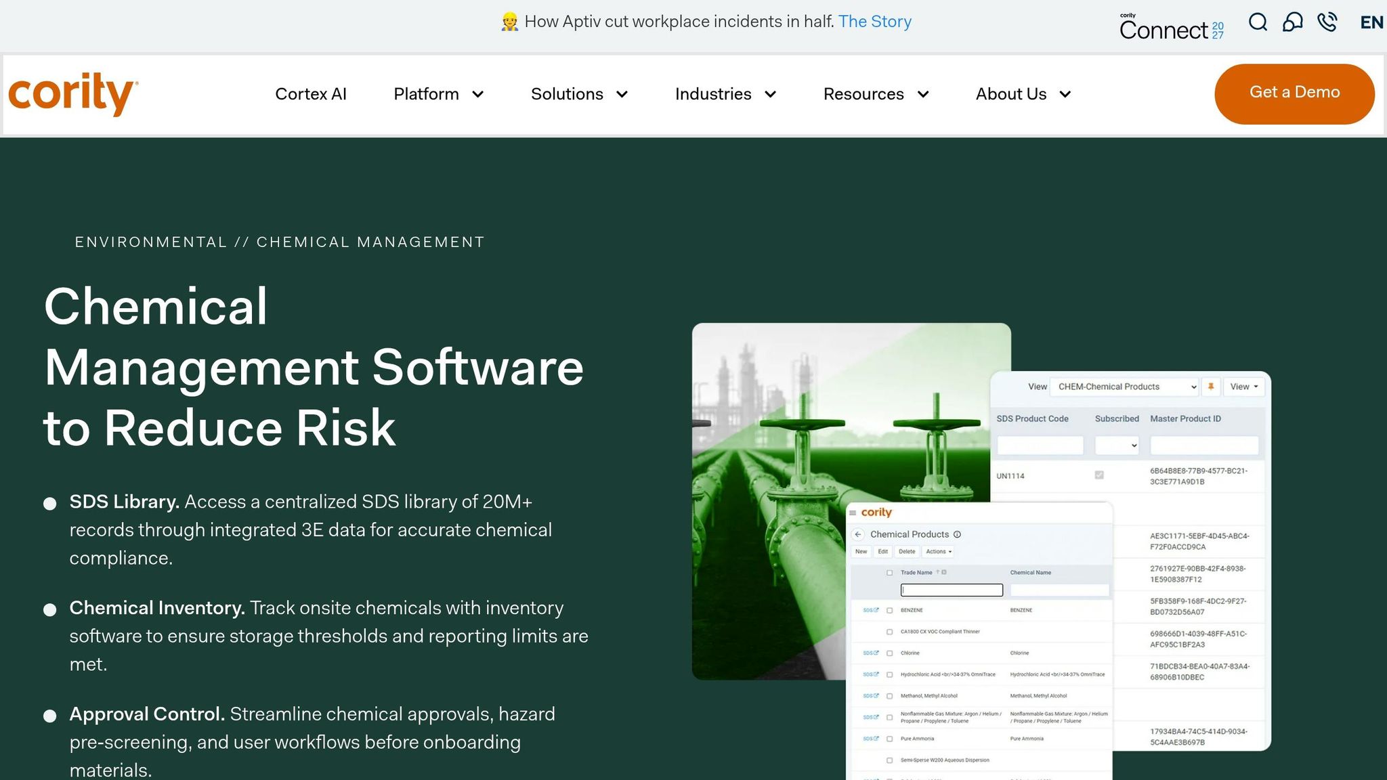Click the SDS Product Code filter field
Viewport: 1387px width, 780px height.
click(x=1040, y=446)
